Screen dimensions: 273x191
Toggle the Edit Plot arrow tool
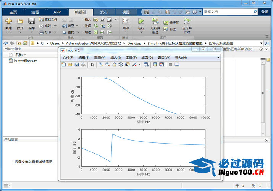92,65
